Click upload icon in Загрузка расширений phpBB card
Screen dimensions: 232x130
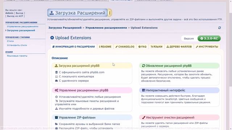[56, 66]
